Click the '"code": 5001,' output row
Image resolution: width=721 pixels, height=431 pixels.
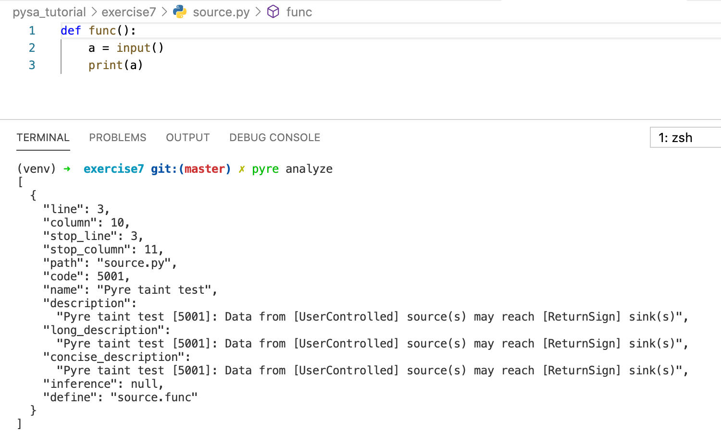(x=87, y=276)
